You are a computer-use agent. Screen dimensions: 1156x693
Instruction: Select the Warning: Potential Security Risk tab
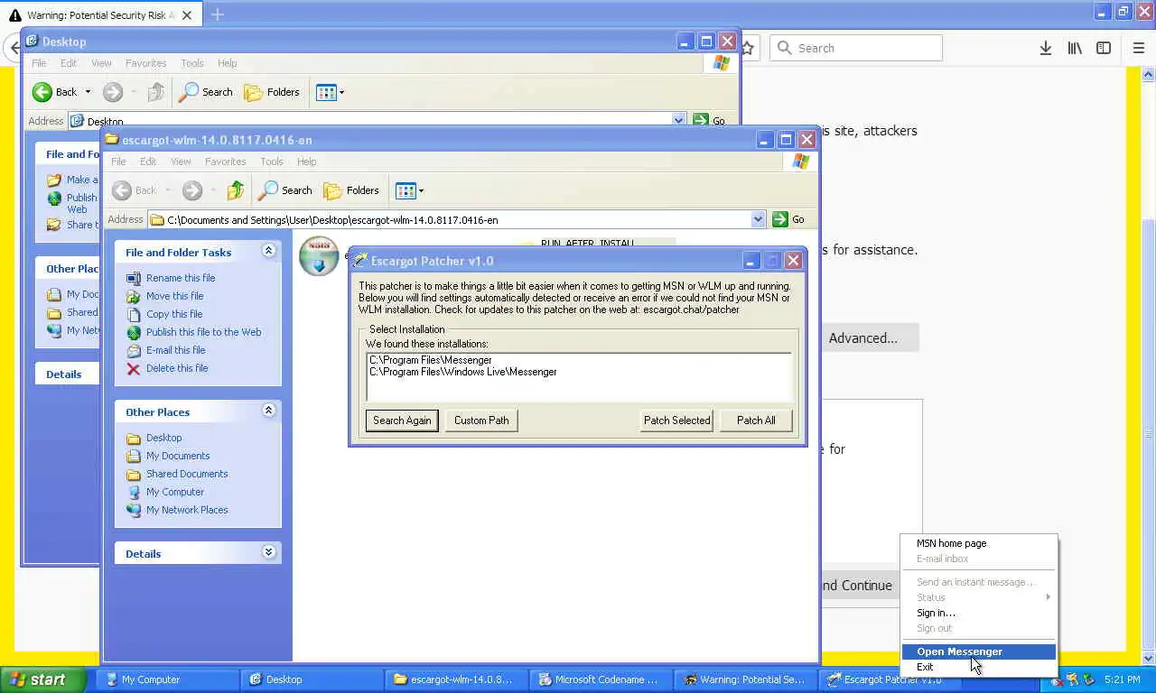click(x=101, y=15)
